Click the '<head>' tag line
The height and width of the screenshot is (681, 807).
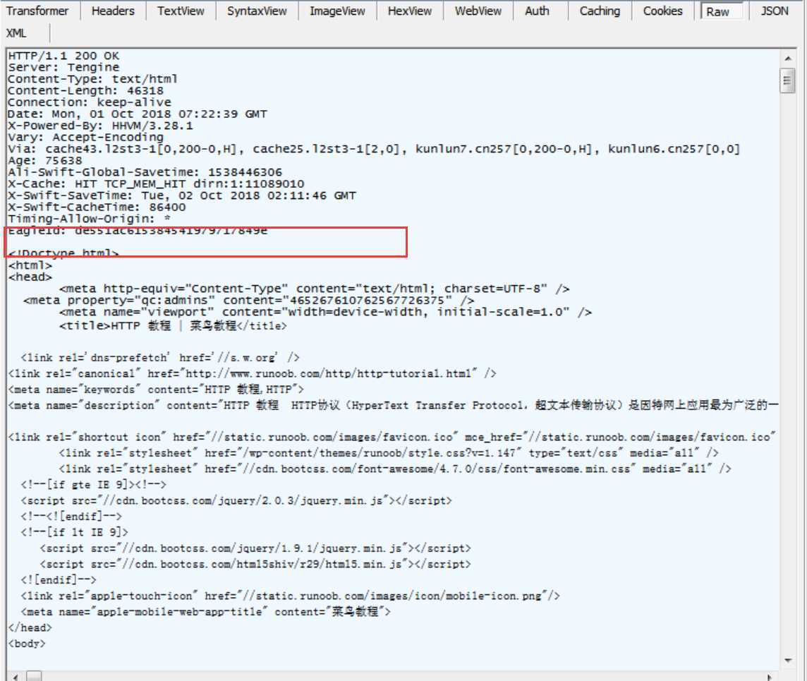[30, 277]
